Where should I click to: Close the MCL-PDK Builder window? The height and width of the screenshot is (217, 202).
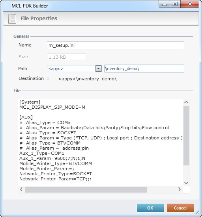(190, 4)
